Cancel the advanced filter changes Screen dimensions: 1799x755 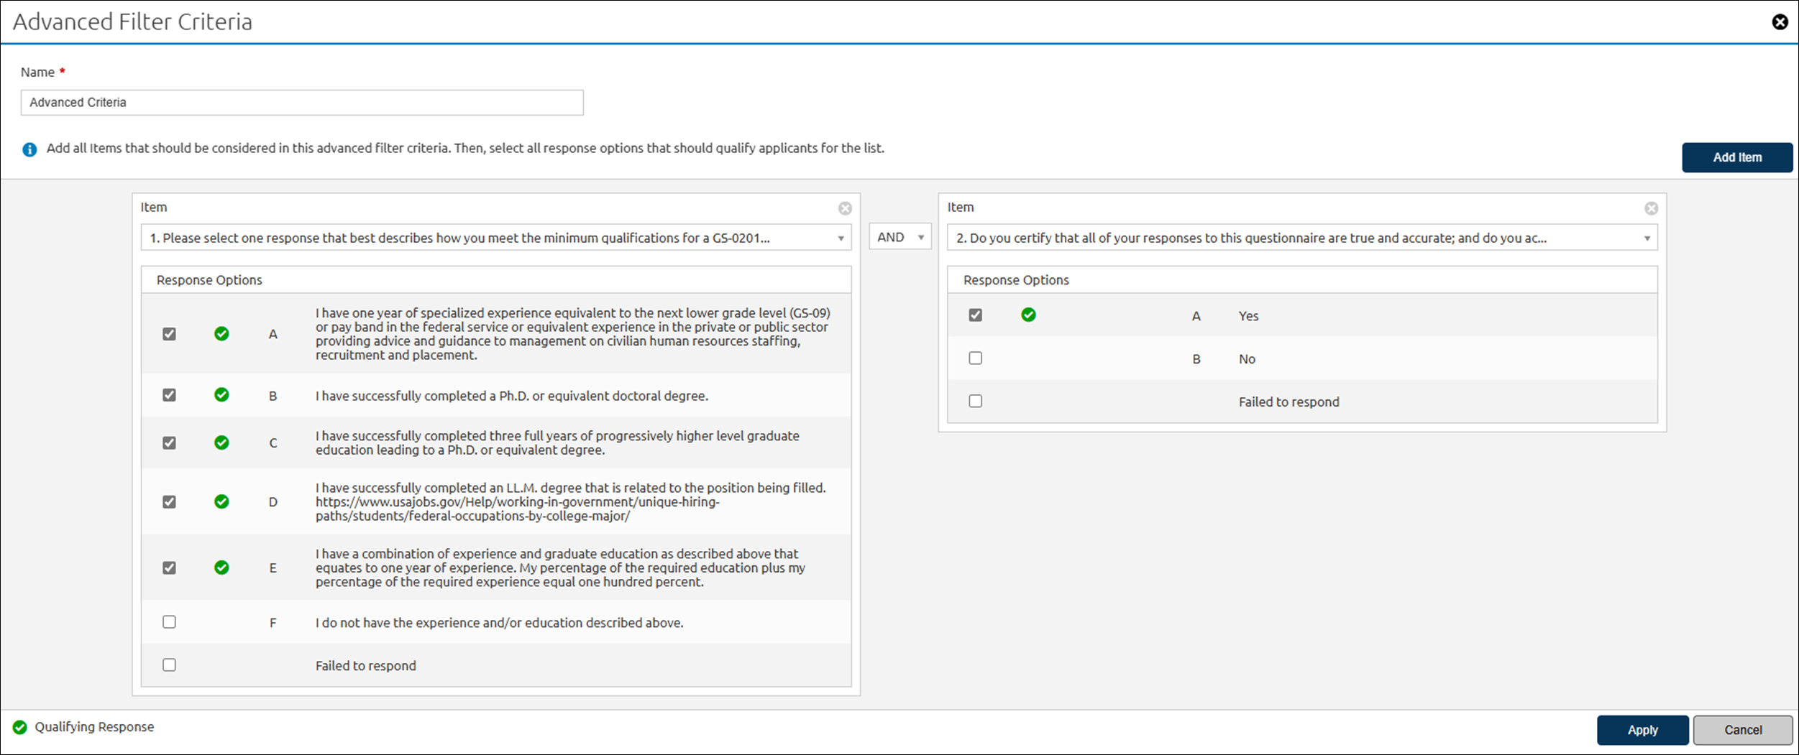[1743, 730]
